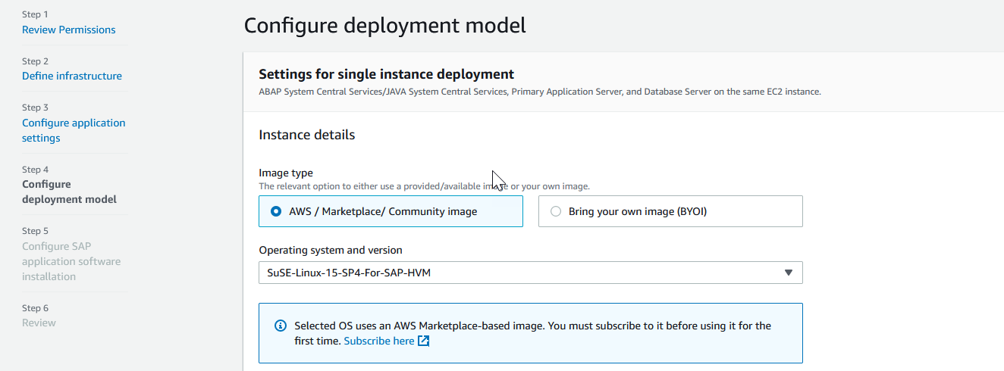Click the external link icon beside Subscribe here

(x=424, y=341)
